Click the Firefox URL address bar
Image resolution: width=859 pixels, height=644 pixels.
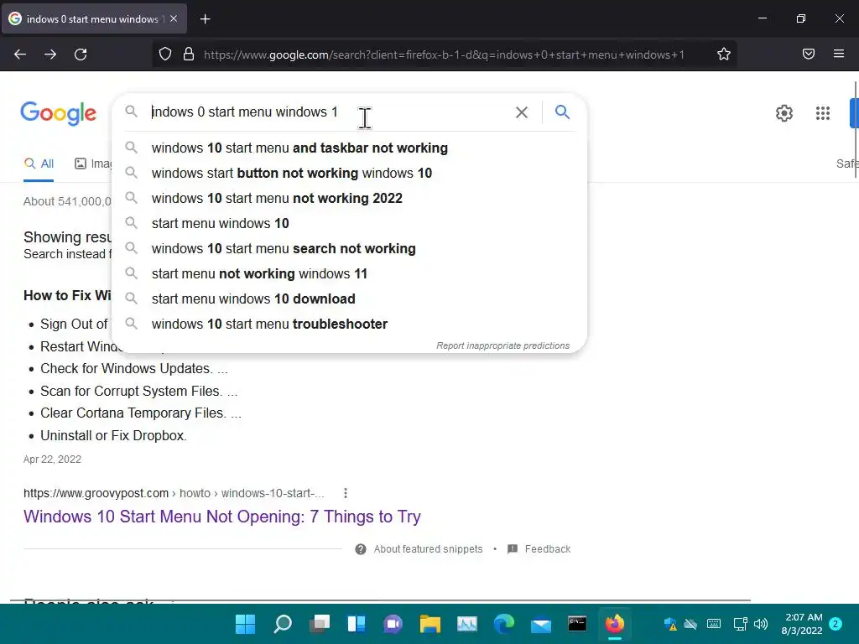(x=444, y=55)
